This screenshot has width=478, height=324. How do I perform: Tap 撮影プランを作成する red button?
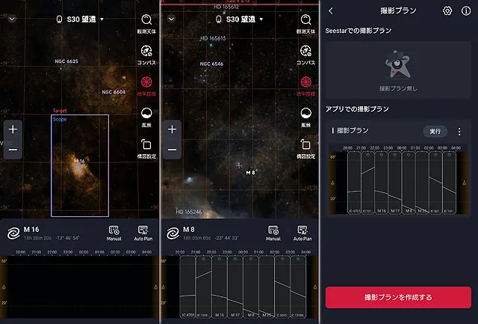click(x=398, y=297)
